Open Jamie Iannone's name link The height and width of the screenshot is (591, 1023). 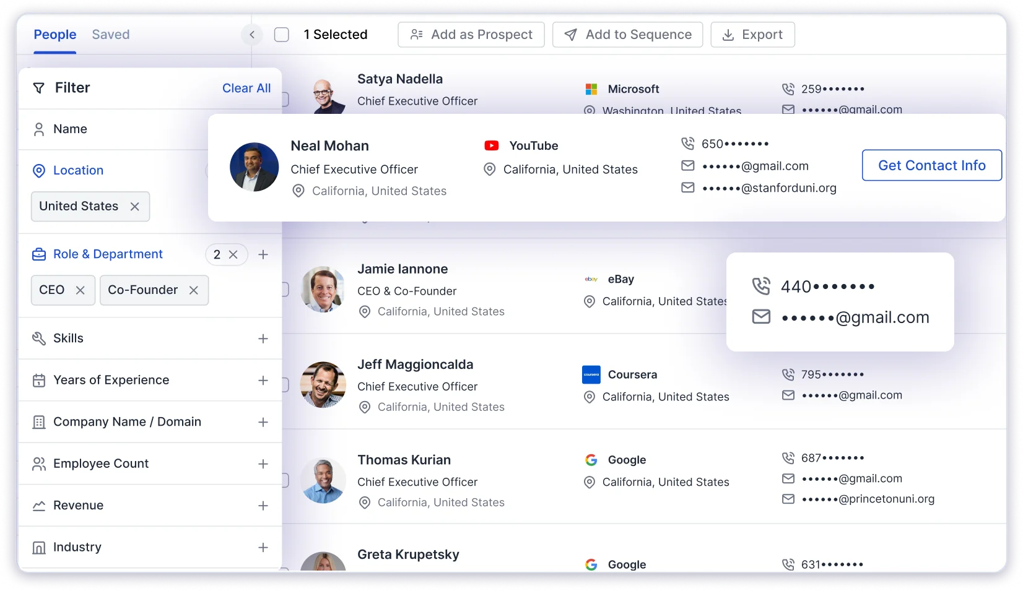pyautogui.click(x=403, y=269)
